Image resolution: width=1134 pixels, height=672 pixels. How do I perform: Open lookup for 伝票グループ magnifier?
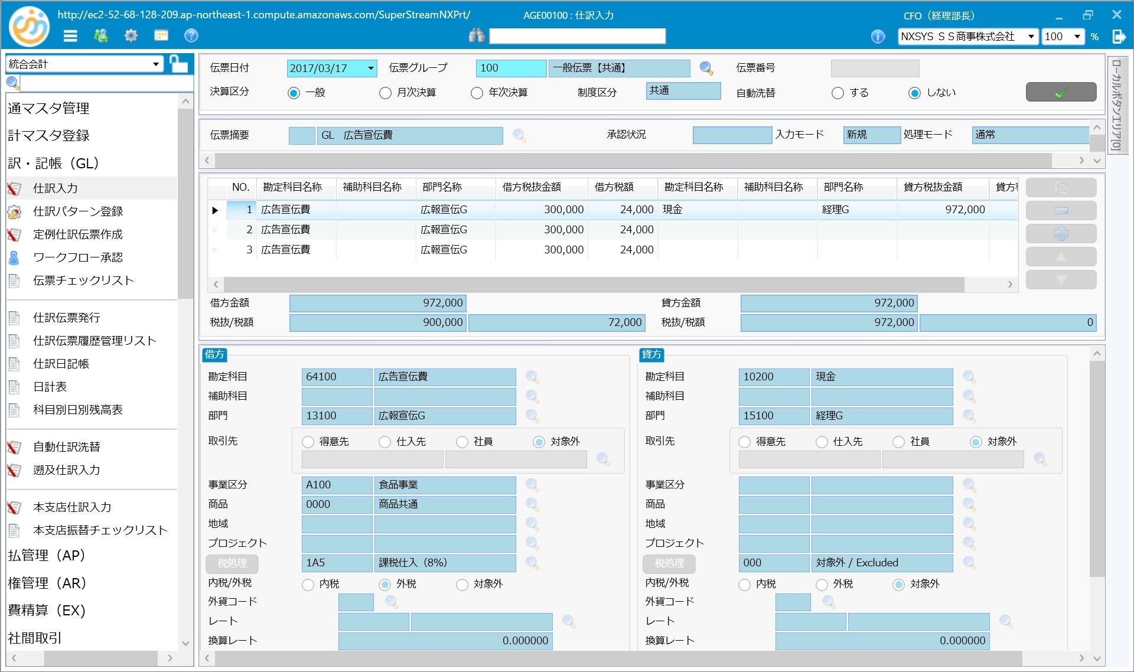click(x=706, y=68)
